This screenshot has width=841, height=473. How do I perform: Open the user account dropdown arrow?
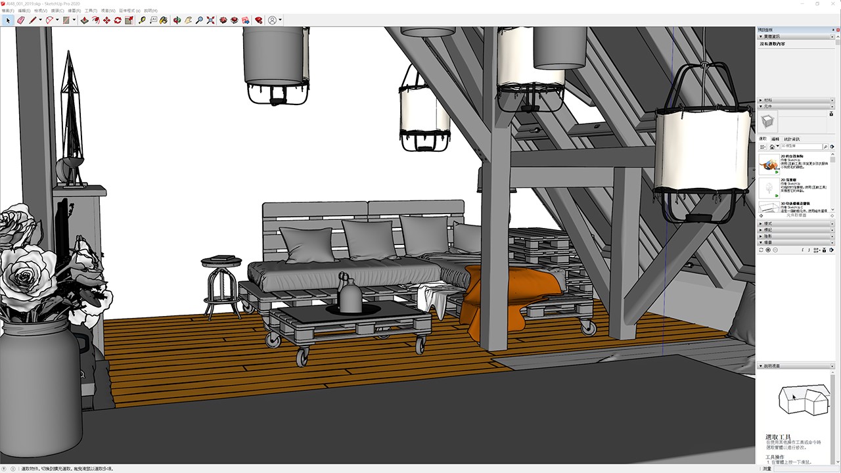(x=281, y=20)
